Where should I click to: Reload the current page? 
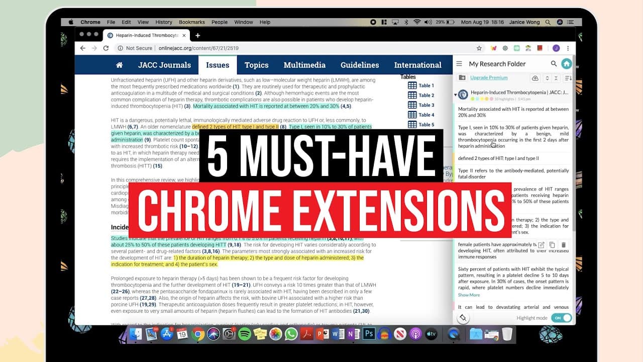(x=106, y=48)
